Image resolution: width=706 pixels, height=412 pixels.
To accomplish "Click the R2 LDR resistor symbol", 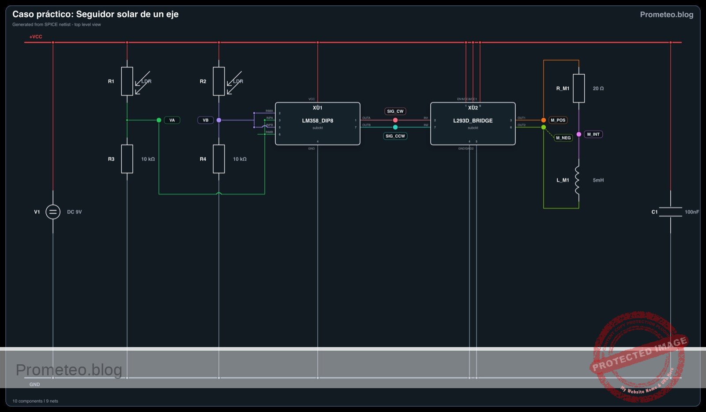I will (x=219, y=81).
